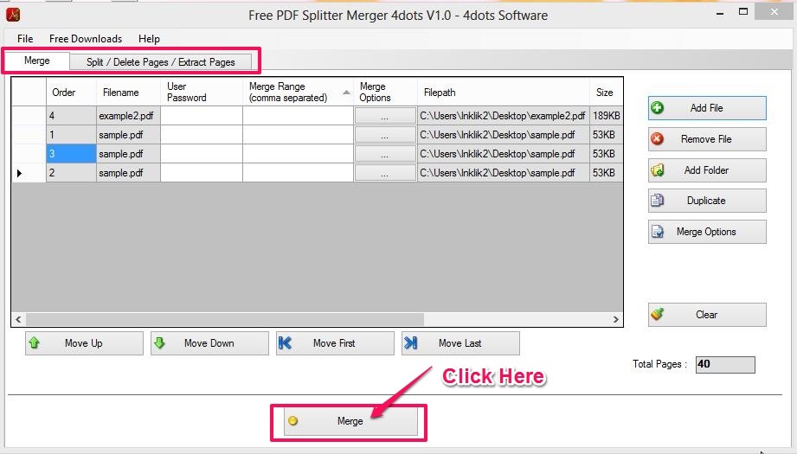Click the green Move Down arrow icon
Image resolution: width=797 pixels, height=454 pixels.
(x=160, y=343)
